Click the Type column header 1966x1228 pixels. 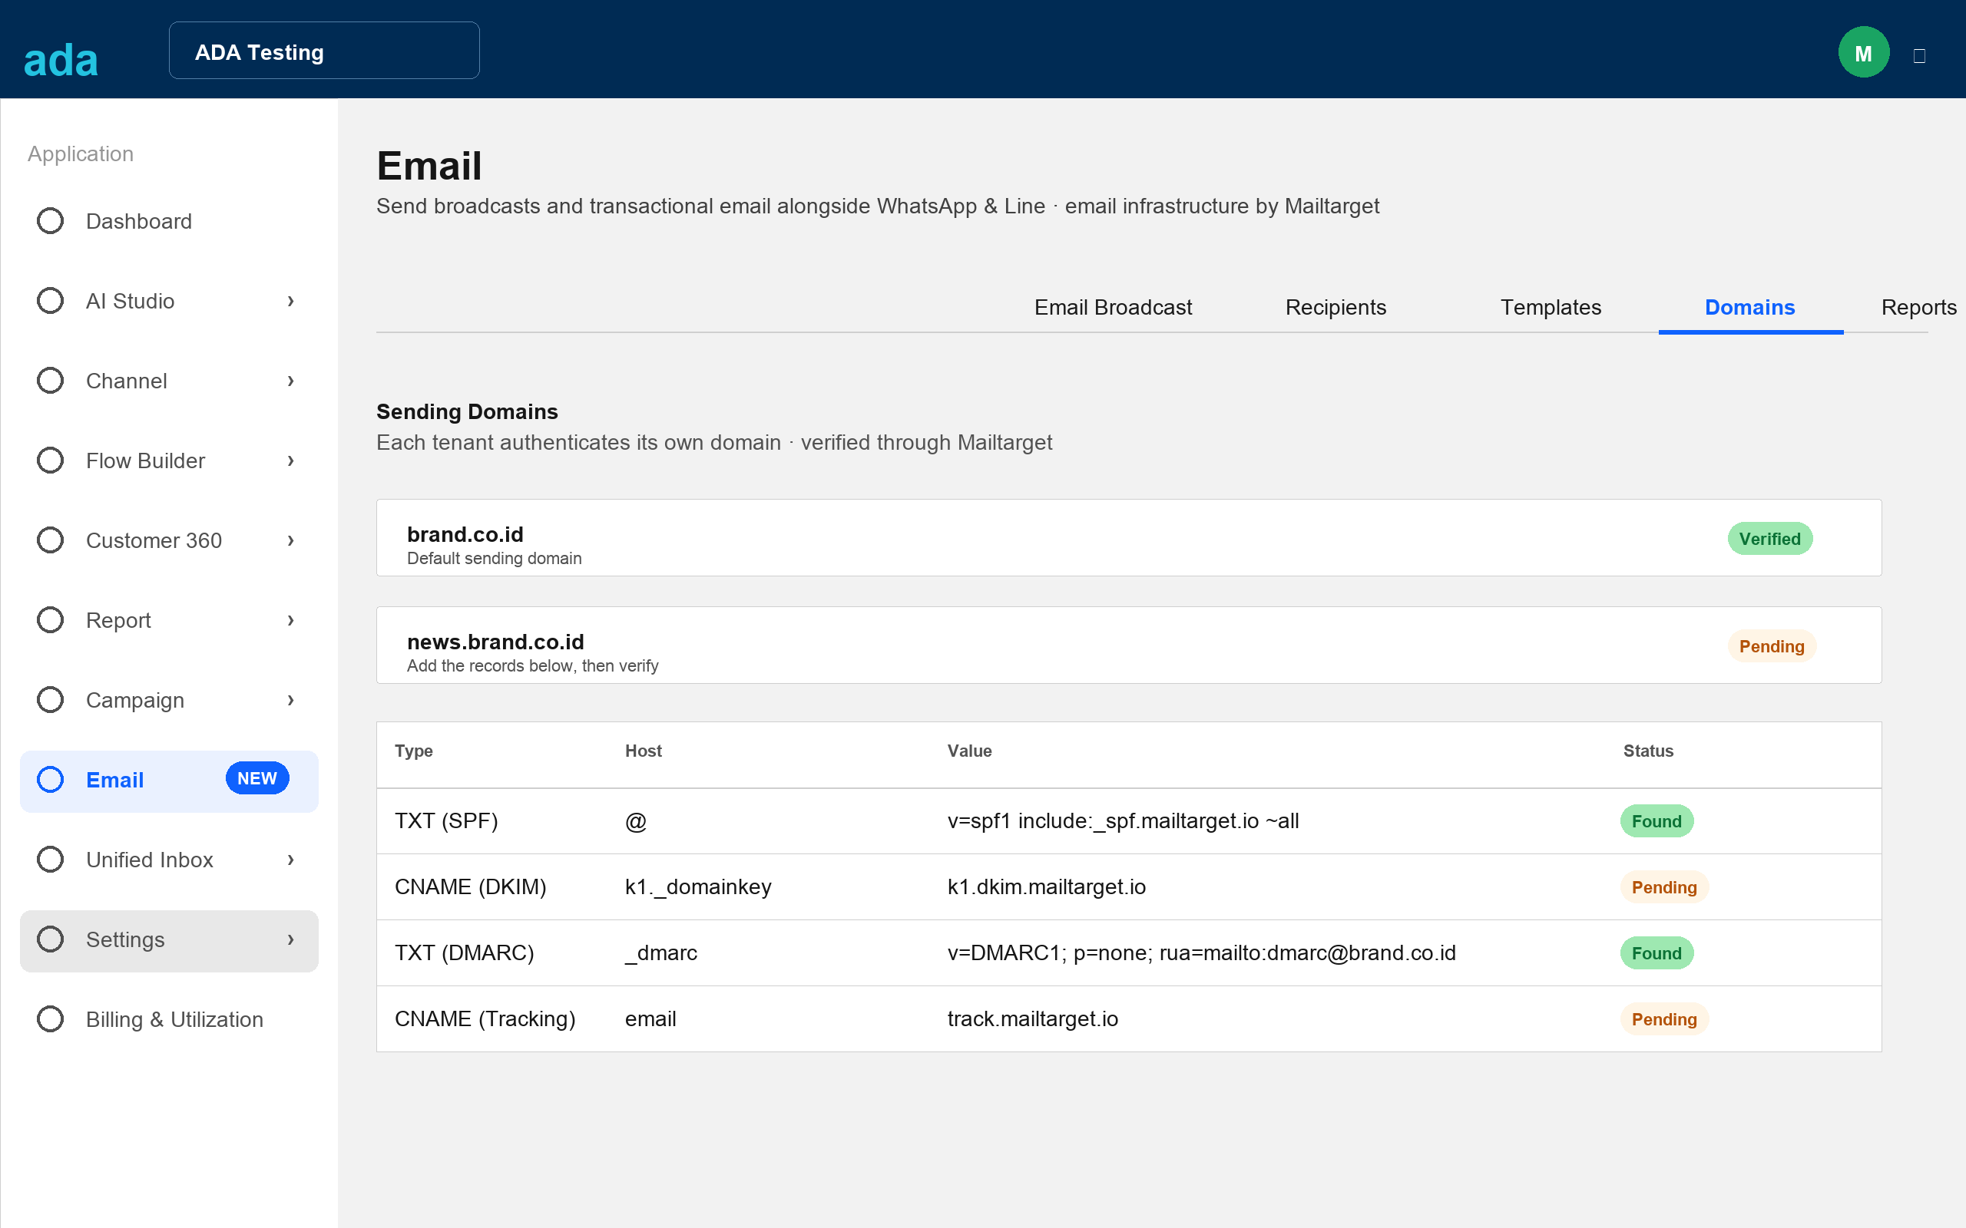pyautogui.click(x=413, y=751)
